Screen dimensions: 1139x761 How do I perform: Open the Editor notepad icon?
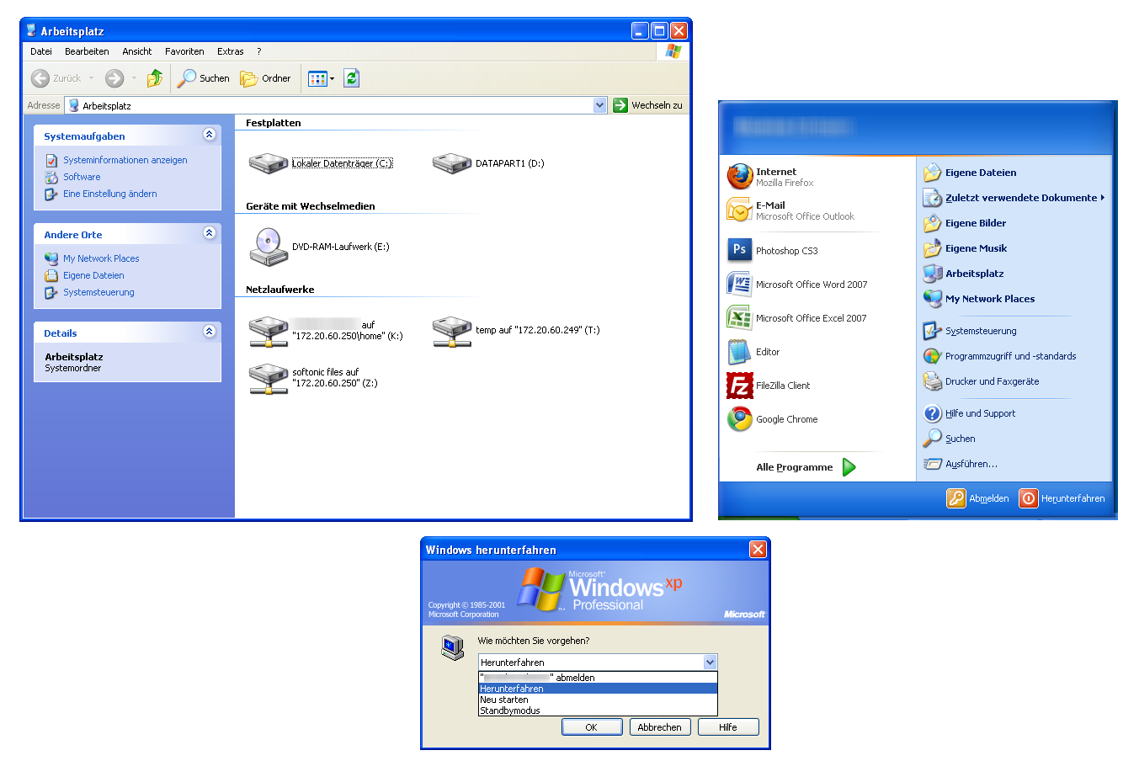pos(740,352)
